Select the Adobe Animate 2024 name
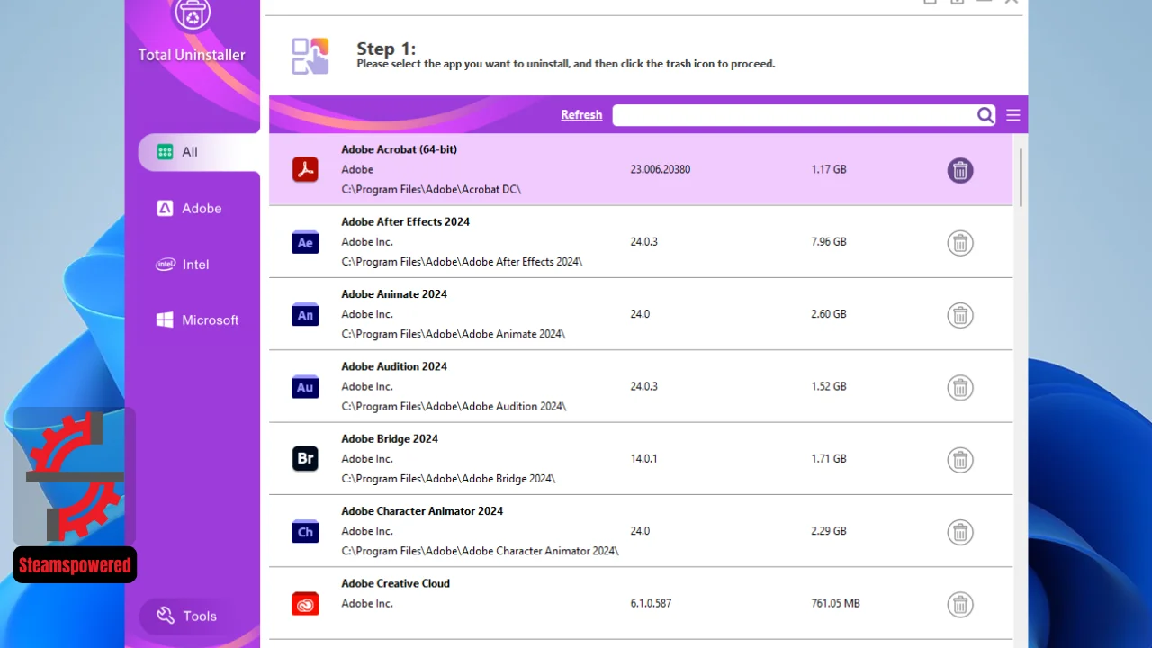The width and height of the screenshot is (1152, 648). point(394,294)
